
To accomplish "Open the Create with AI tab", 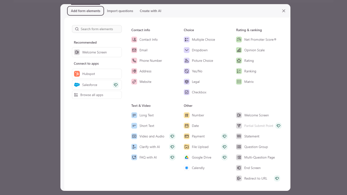I will tap(150, 11).
